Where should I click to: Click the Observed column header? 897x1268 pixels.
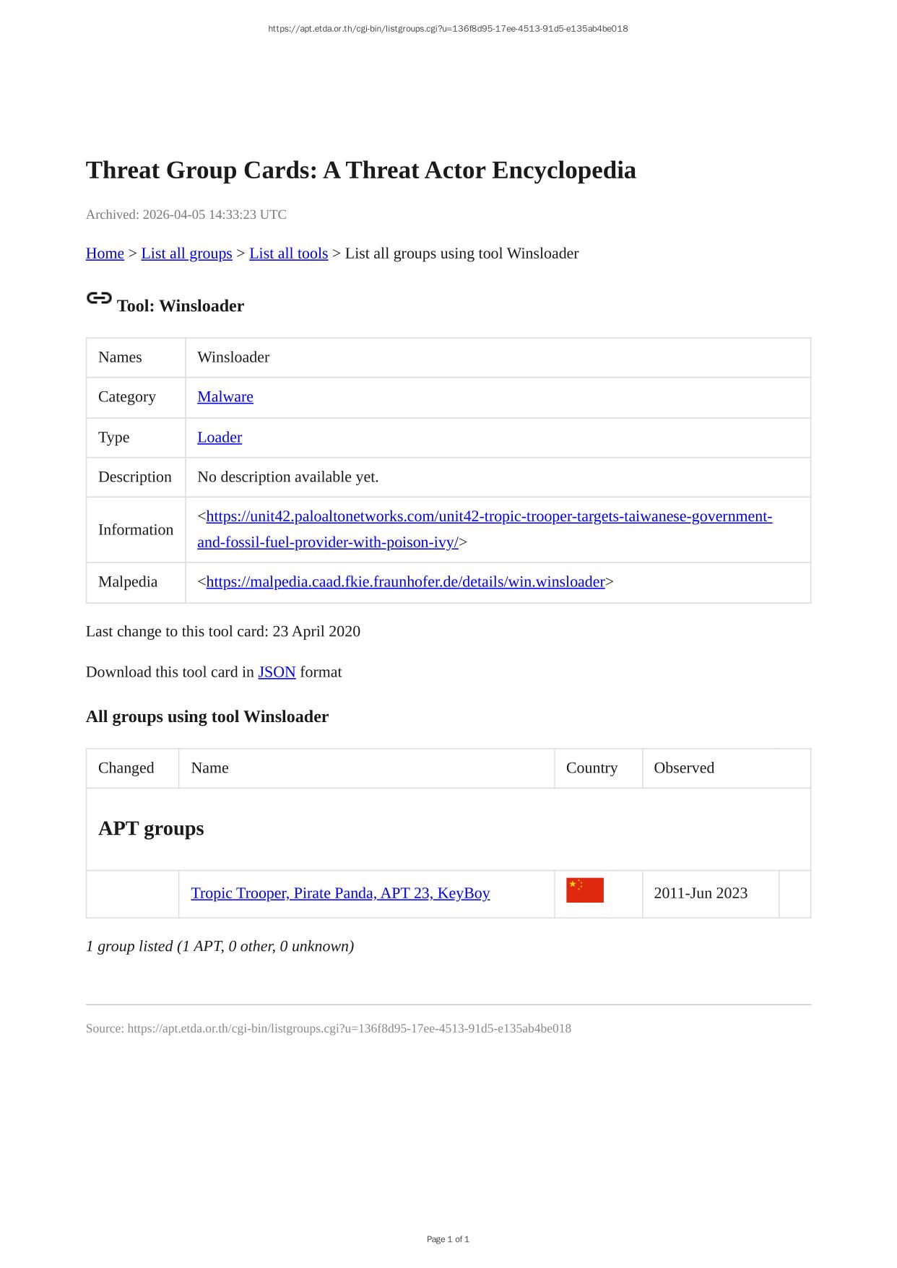(684, 768)
